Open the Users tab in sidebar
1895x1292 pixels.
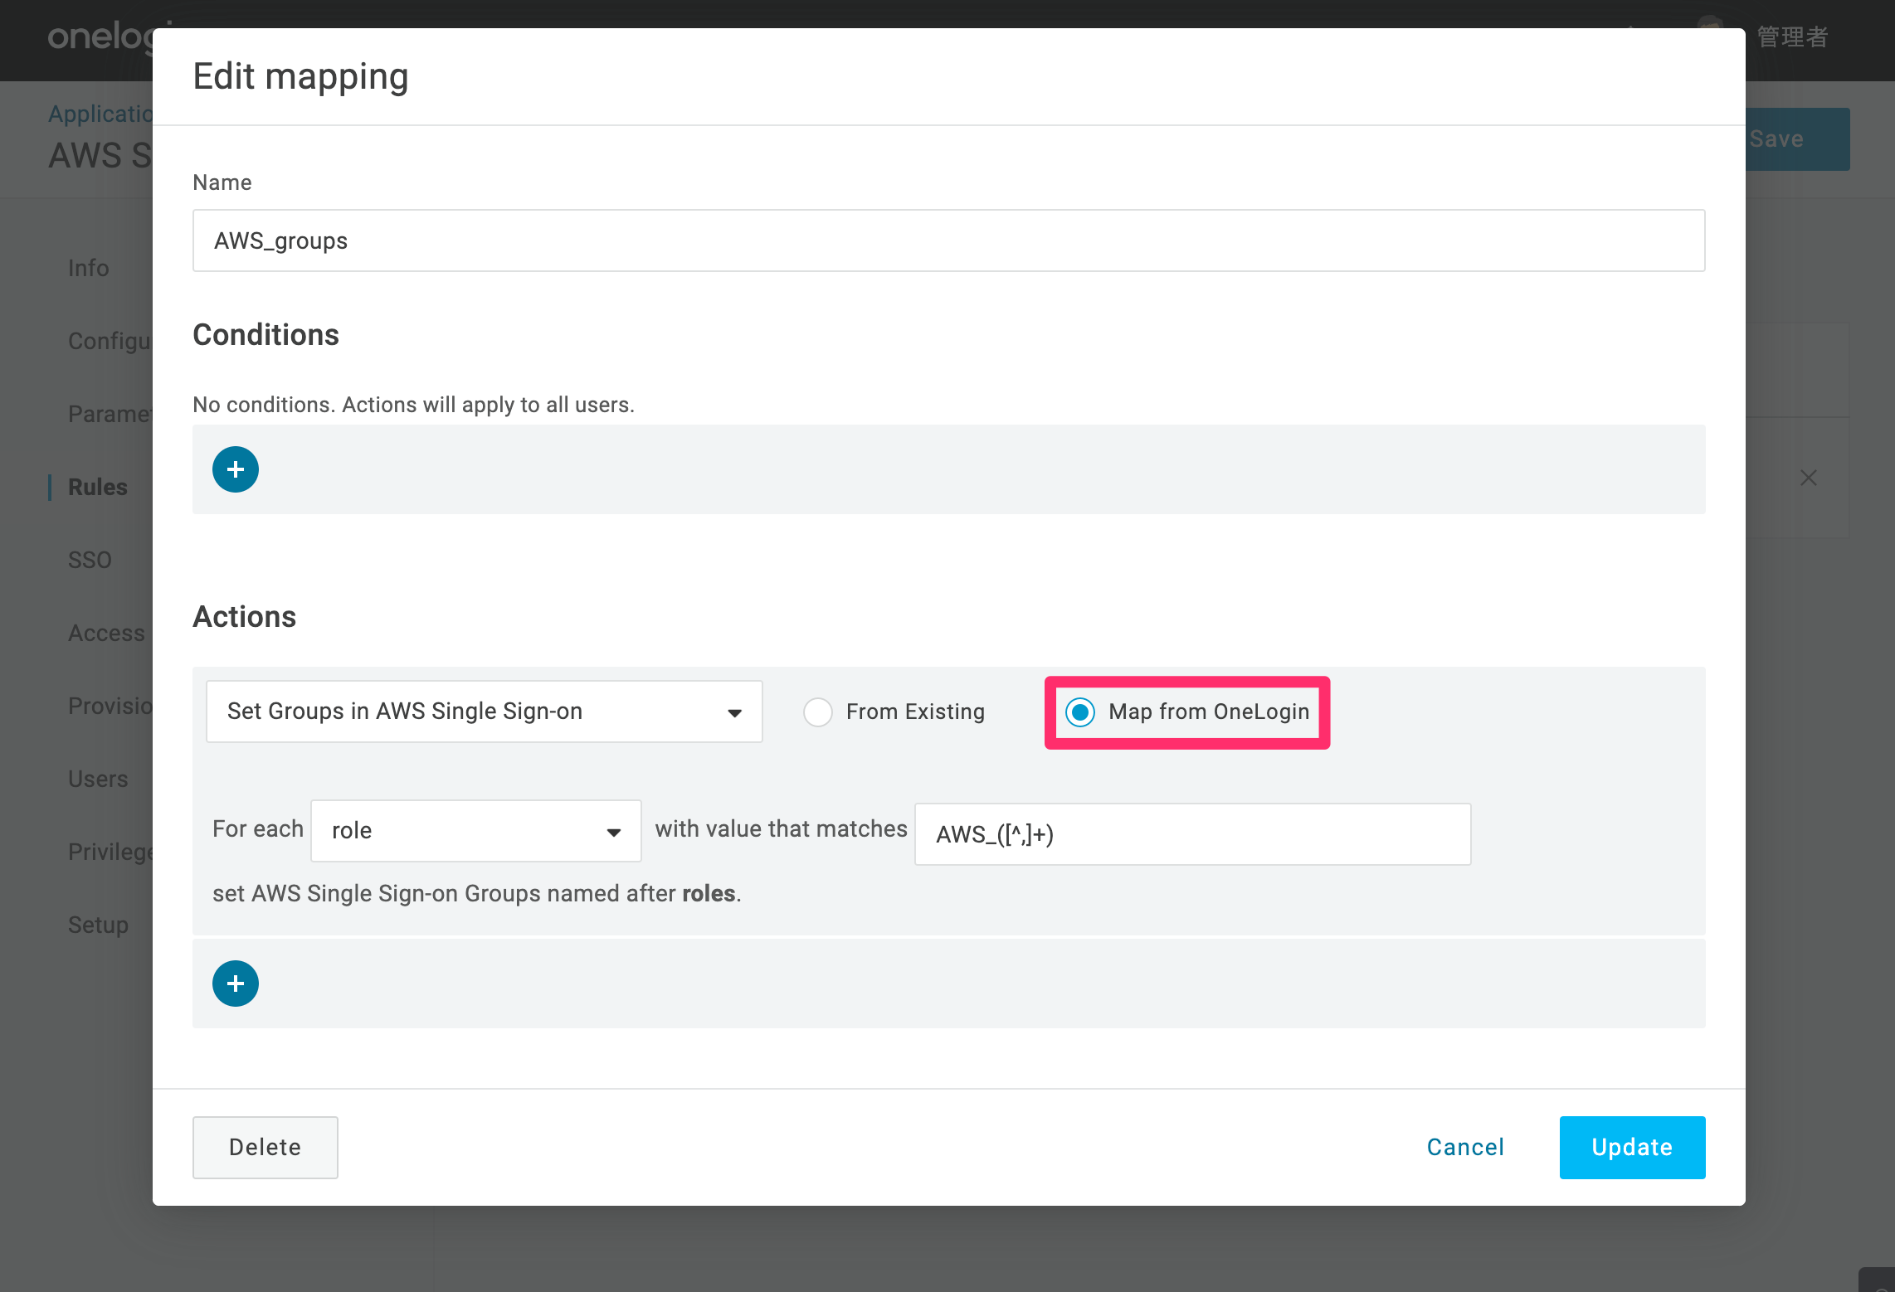pos(98,779)
